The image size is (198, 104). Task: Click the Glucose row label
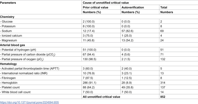pos(6,21)
